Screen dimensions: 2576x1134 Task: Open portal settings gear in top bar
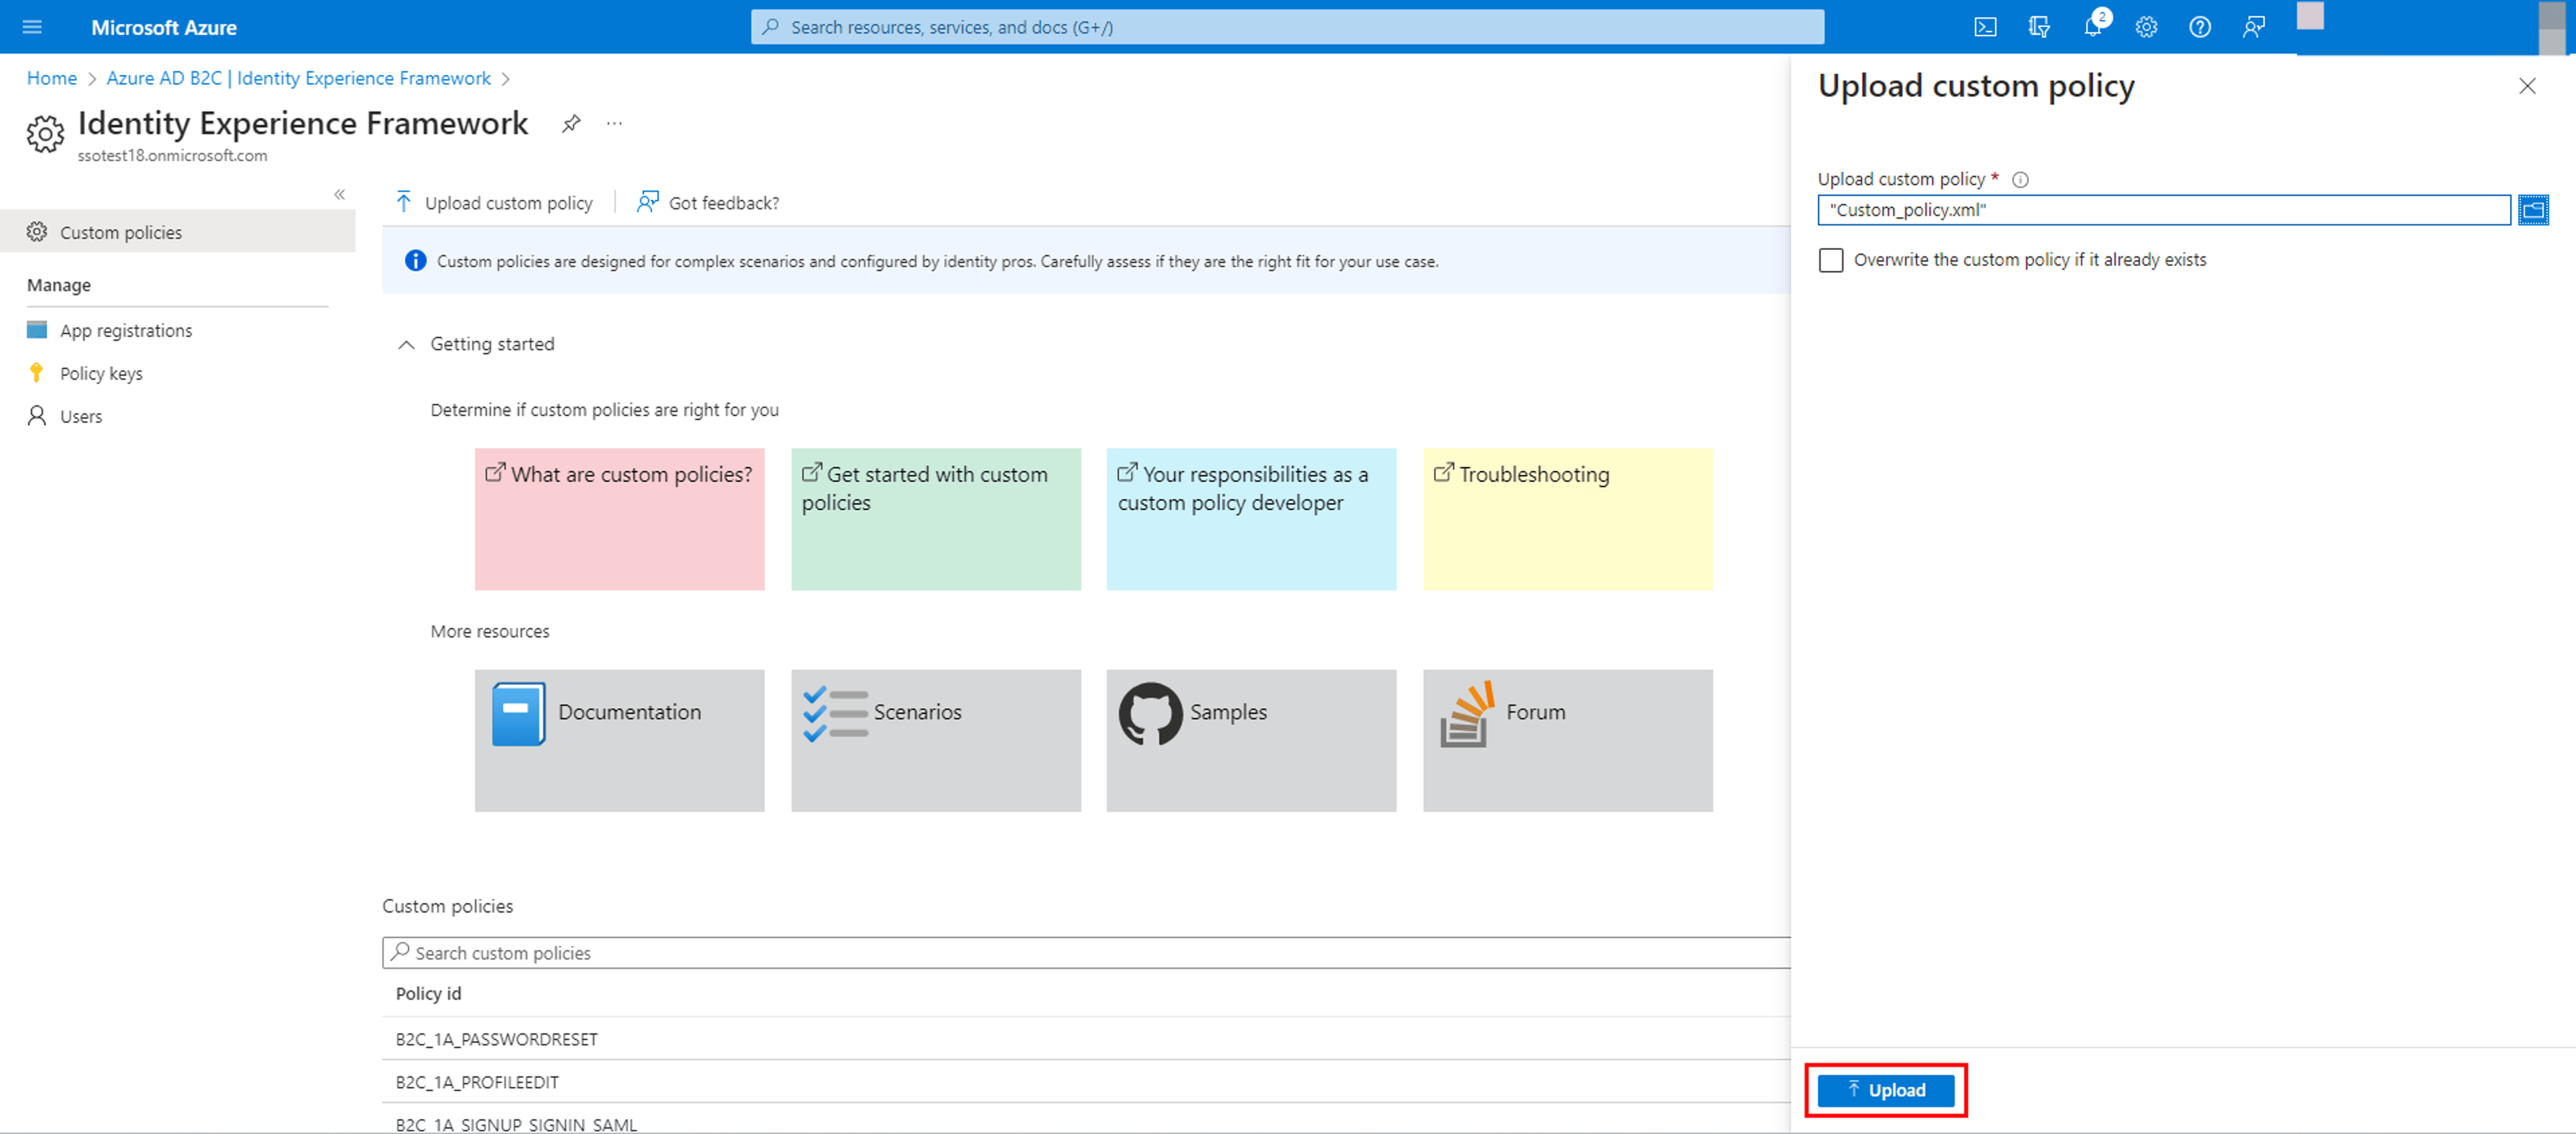[2146, 27]
